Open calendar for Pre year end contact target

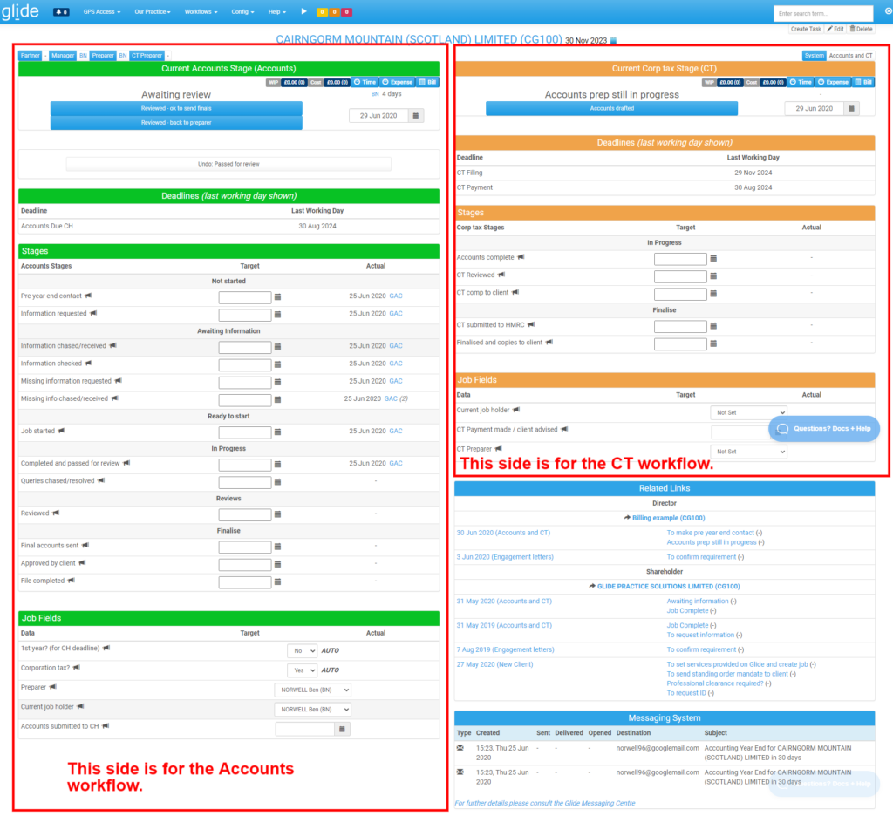278,296
